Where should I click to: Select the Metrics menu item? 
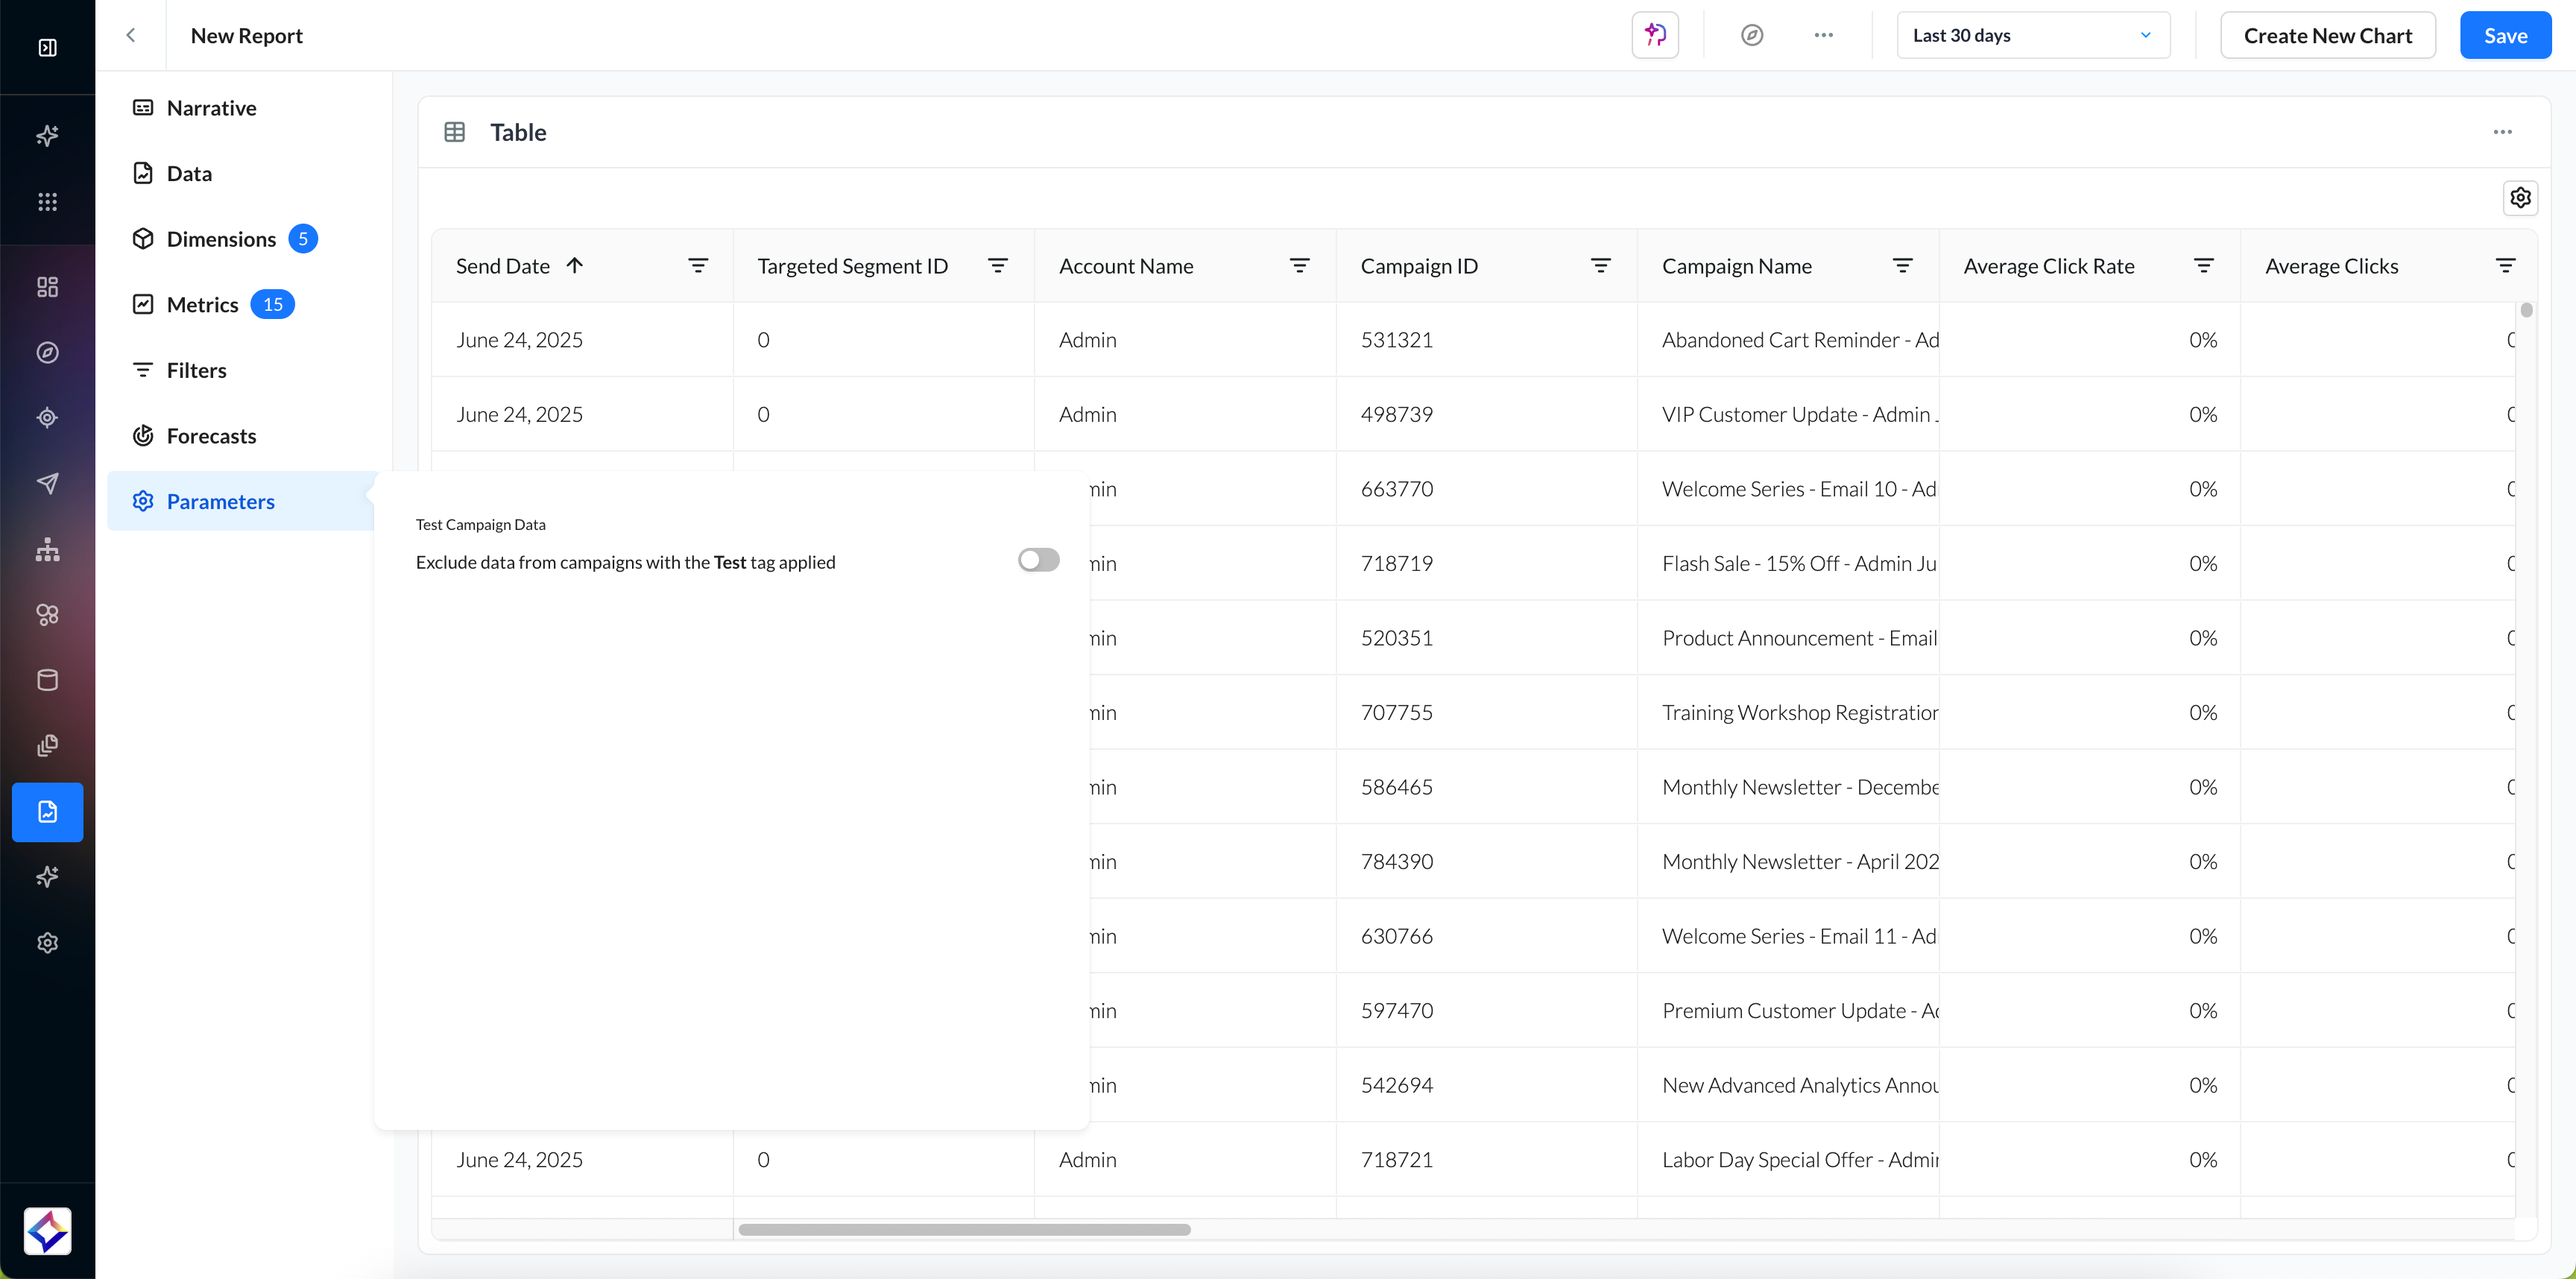tap(202, 305)
